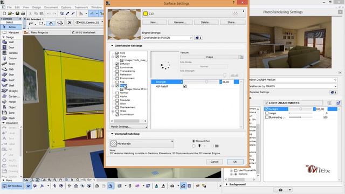Select the Element Pen radio button
345x194 pixels.
194,141
